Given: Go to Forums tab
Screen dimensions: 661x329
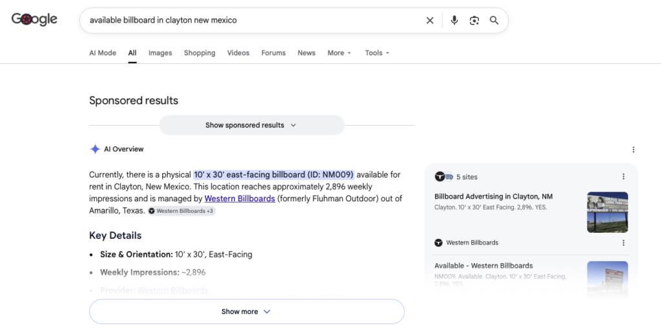Looking at the screenshot, I should (x=273, y=53).
